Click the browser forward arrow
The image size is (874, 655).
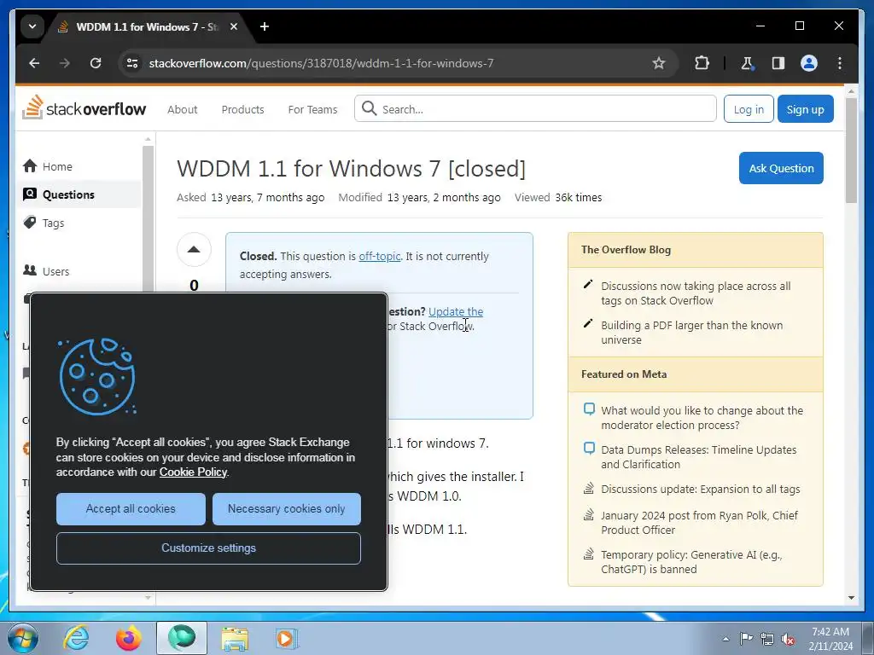click(x=65, y=63)
